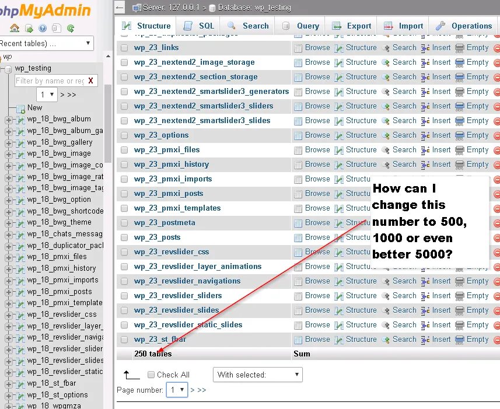Open the Search tab
The height and width of the screenshot is (409, 500).
[x=248, y=26]
